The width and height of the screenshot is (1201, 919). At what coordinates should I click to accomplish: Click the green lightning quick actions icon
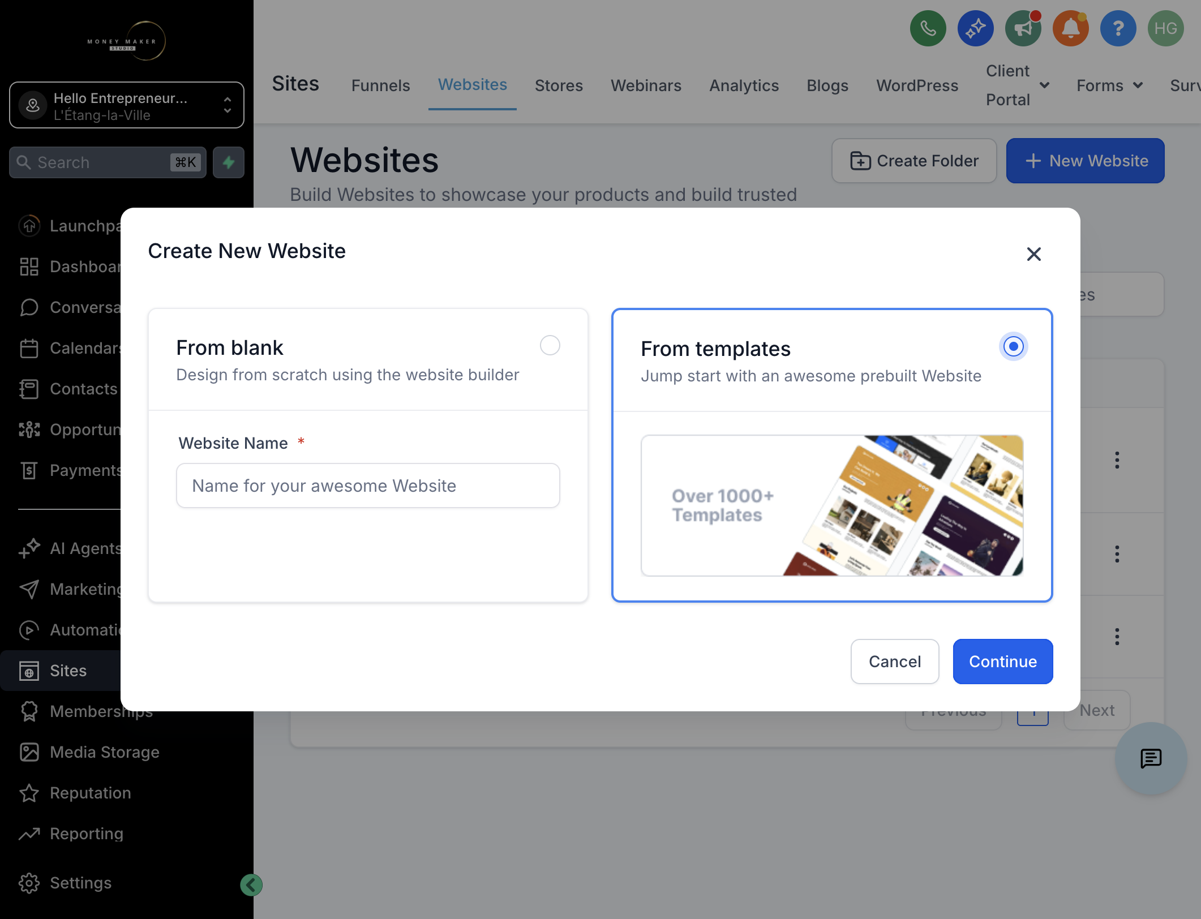(x=229, y=162)
